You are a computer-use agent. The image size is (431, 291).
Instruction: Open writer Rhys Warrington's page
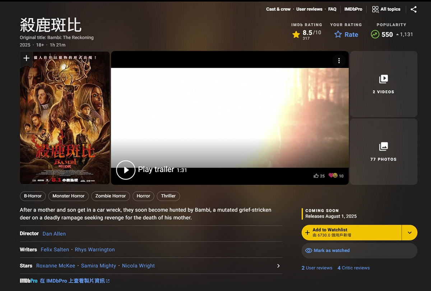(95, 250)
